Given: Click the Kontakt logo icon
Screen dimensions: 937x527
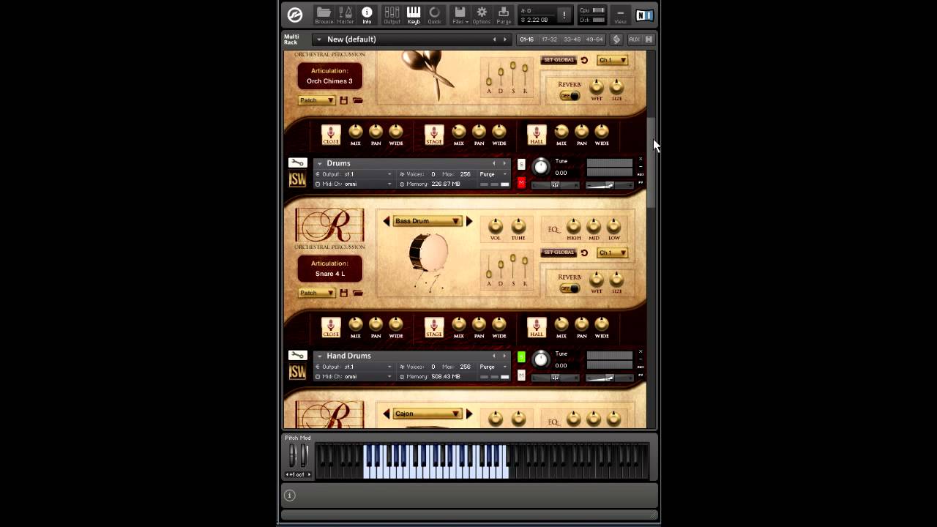Looking at the screenshot, I should tap(295, 15).
